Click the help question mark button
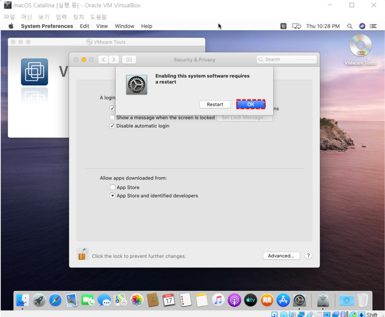 click(308, 256)
